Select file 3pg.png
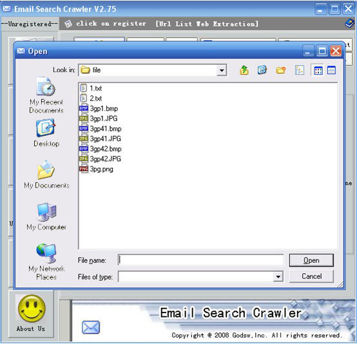This screenshot has height=344, width=357. click(96, 169)
